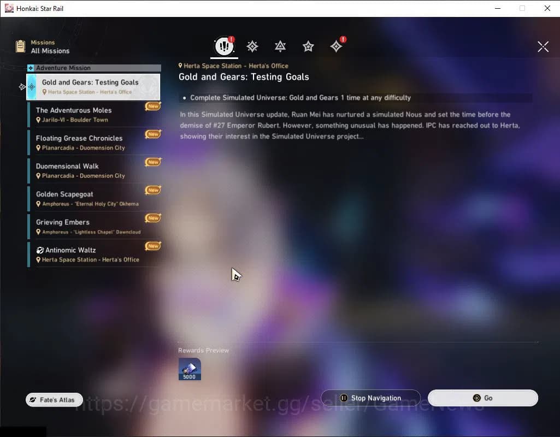This screenshot has height=437, width=560.
Task: Click location pin next to Lightless Chapel Dawncloud
Action: click(x=38, y=232)
